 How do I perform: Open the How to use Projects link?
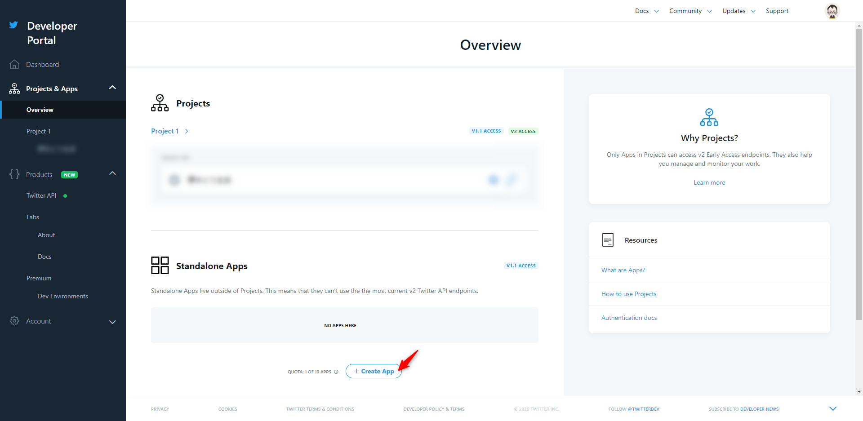pos(629,293)
